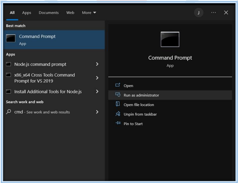Click the Run as administrator shield icon
The image size is (238, 183).
click(118, 95)
